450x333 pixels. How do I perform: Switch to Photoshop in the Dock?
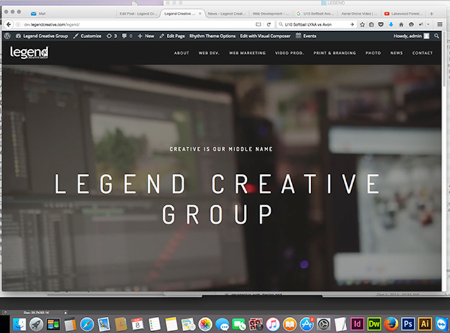click(x=408, y=324)
